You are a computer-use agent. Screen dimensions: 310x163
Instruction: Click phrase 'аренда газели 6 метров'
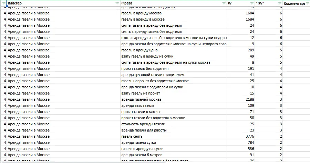[x=173, y=155]
